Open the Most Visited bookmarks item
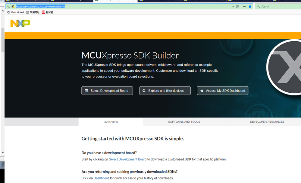The height and width of the screenshot is (183, 301). 15,12
